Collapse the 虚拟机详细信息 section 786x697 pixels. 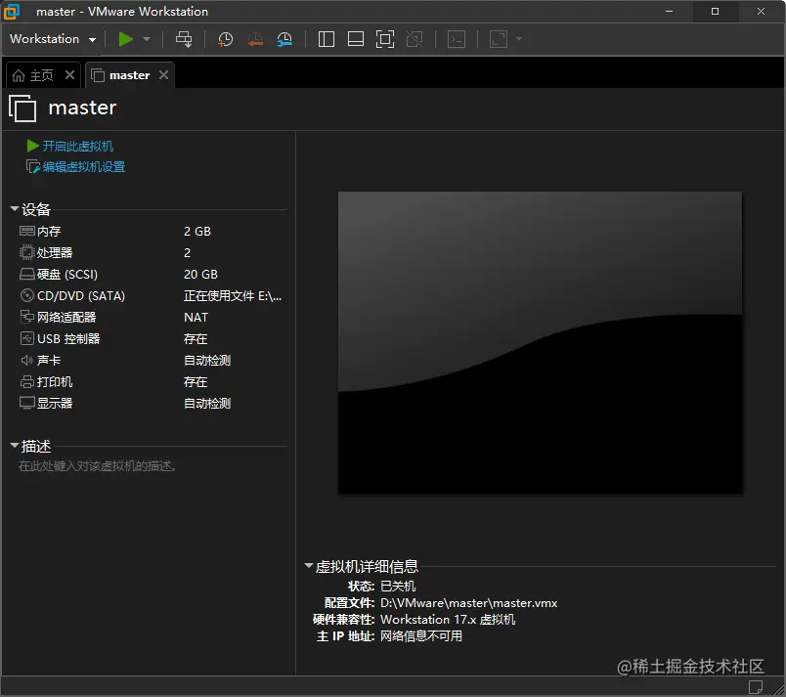(309, 565)
